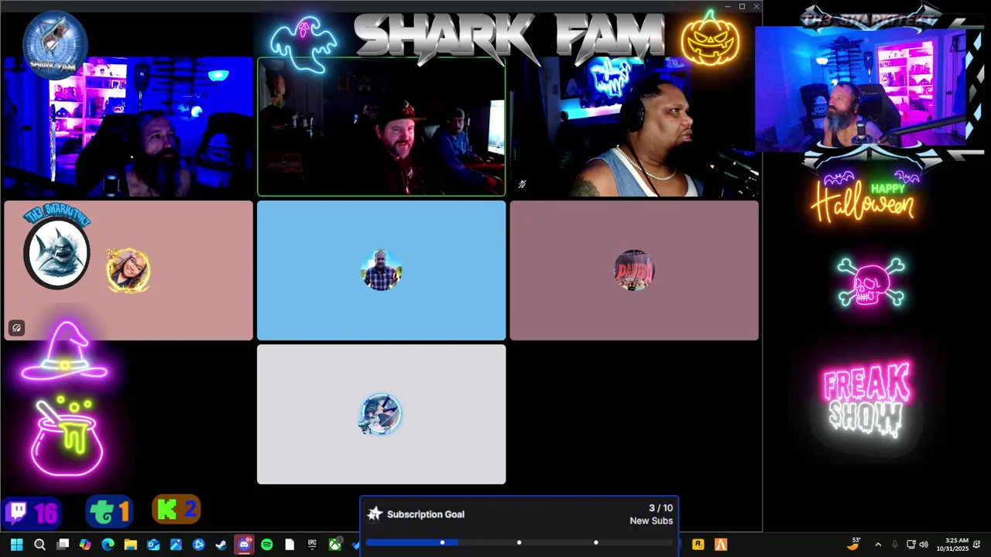991x557 pixels.
Task: Click the streamer webcam in top right
Action: (x=860, y=87)
